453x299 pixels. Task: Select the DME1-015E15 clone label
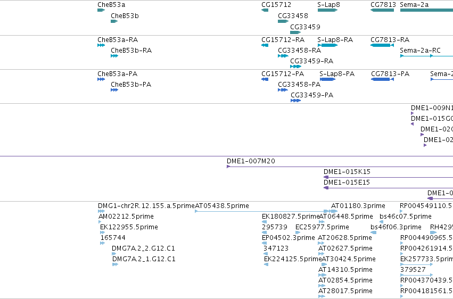click(x=347, y=182)
